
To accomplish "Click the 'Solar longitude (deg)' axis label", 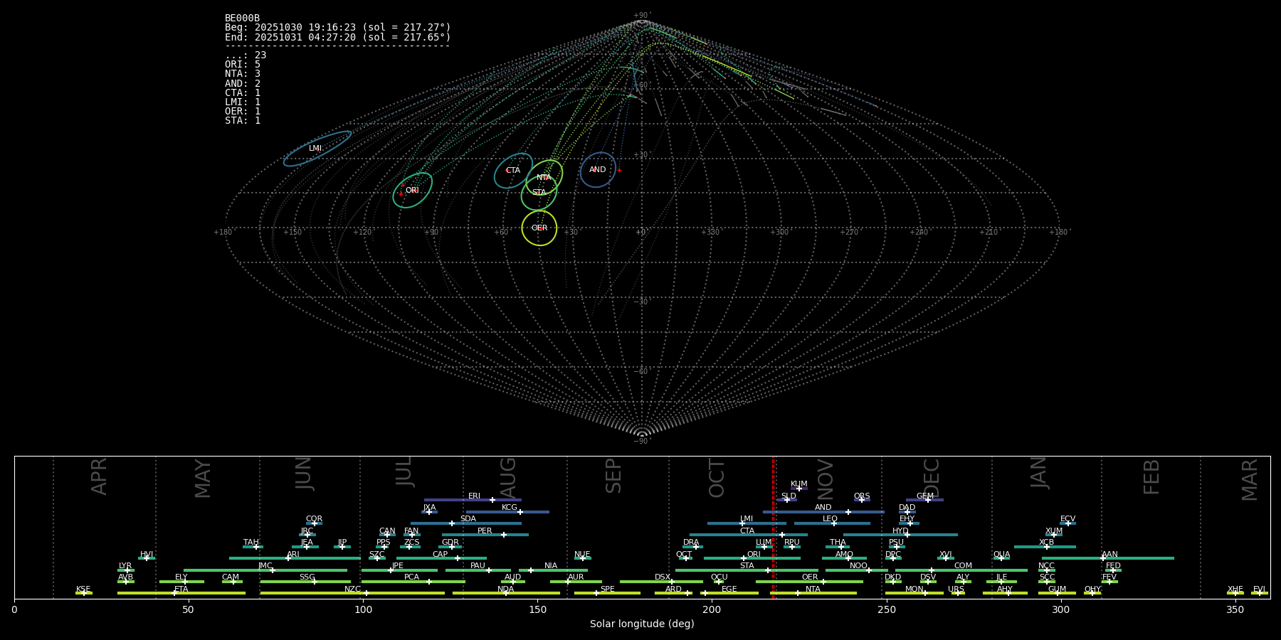I will [642, 624].
